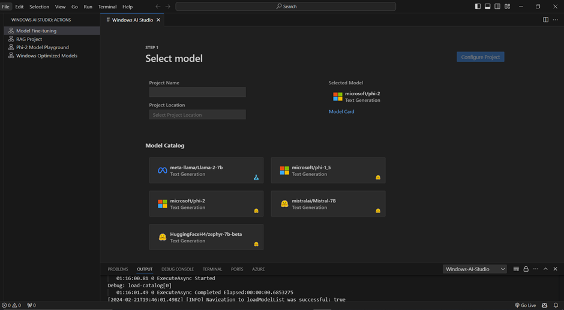Viewport: 564px width, 310px height.
Task: Split the editor to the right
Action: pyautogui.click(x=545, y=20)
